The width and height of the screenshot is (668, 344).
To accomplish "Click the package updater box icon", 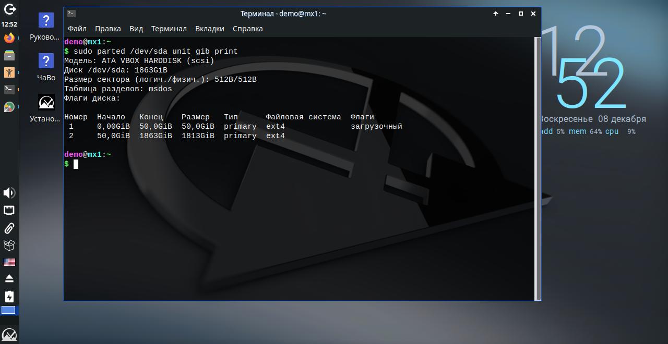I will click(x=9, y=245).
